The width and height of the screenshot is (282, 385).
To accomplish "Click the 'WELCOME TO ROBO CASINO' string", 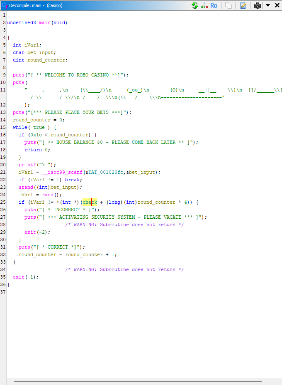I will (77, 75).
